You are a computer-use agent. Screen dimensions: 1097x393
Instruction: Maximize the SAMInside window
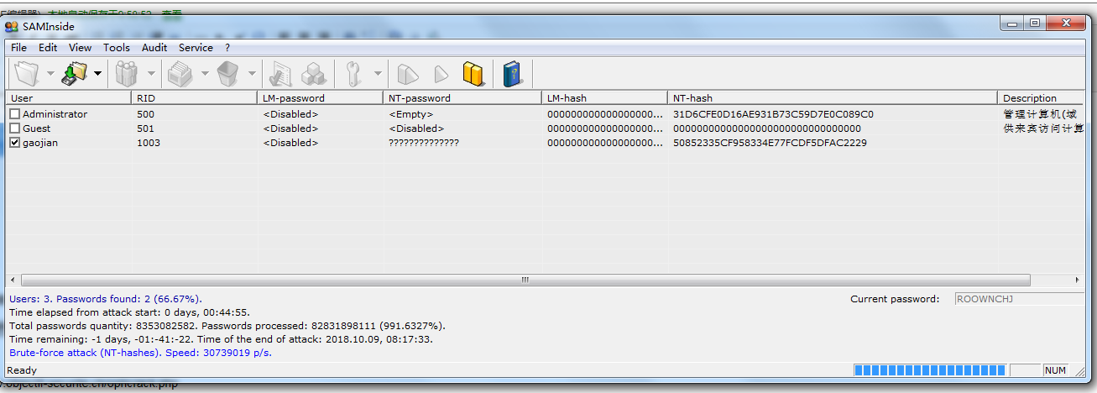[1034, 24]
